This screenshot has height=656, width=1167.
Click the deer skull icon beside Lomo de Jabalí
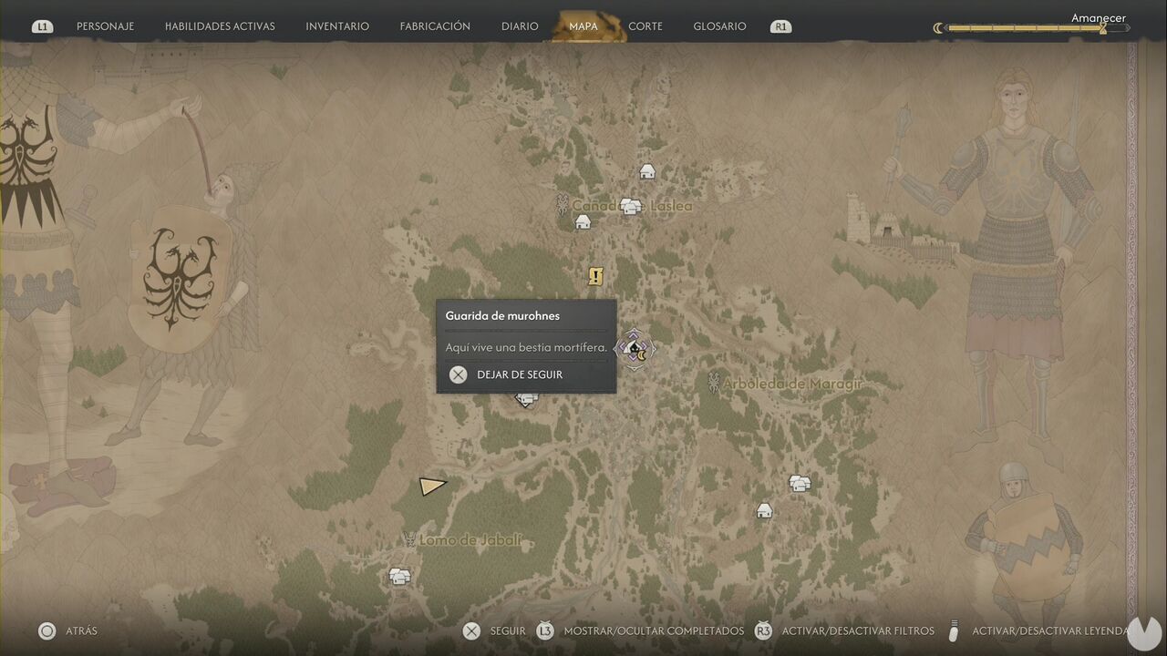point(408,539)
